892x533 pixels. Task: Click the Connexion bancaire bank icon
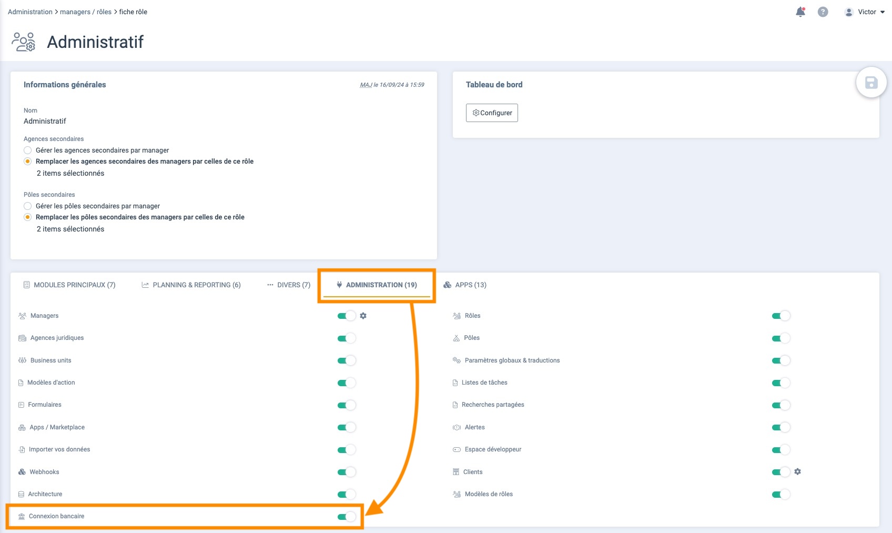22,517
